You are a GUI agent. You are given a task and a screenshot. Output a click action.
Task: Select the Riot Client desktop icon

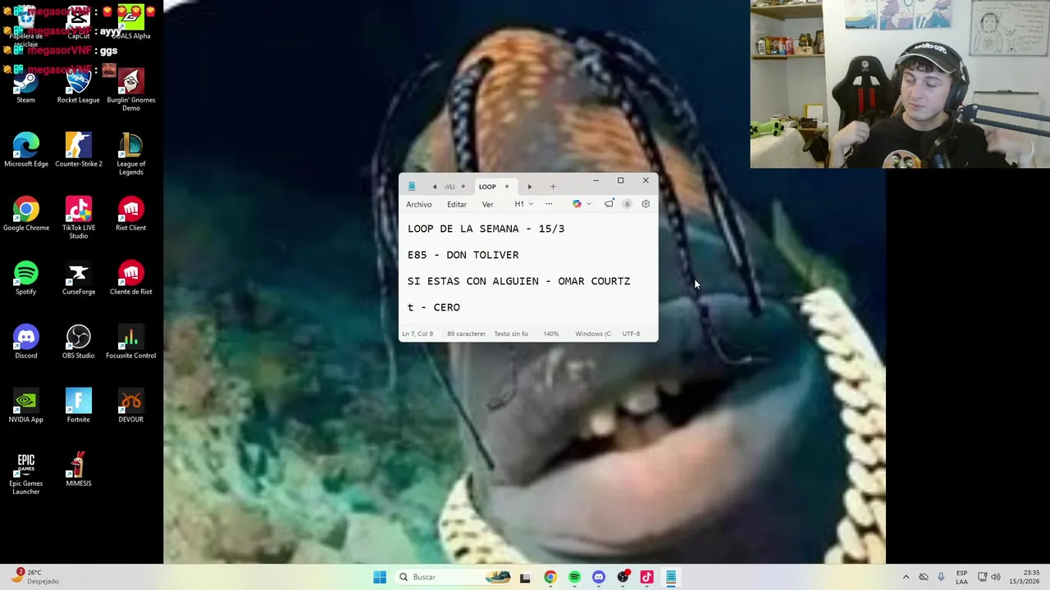130,214
